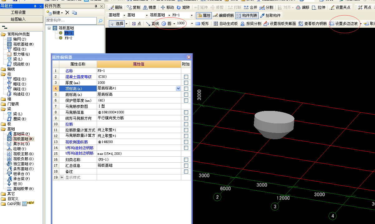Screen dimensions: 375x224
Task: Collapse the 筏板基础 tree node
Action: click(49, 28)
